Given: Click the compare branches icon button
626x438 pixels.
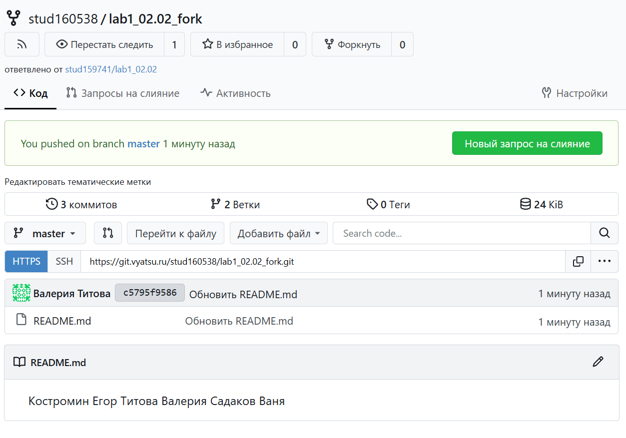Looking at the screenshot, I should pyautogui.click(x=108, y=233).
